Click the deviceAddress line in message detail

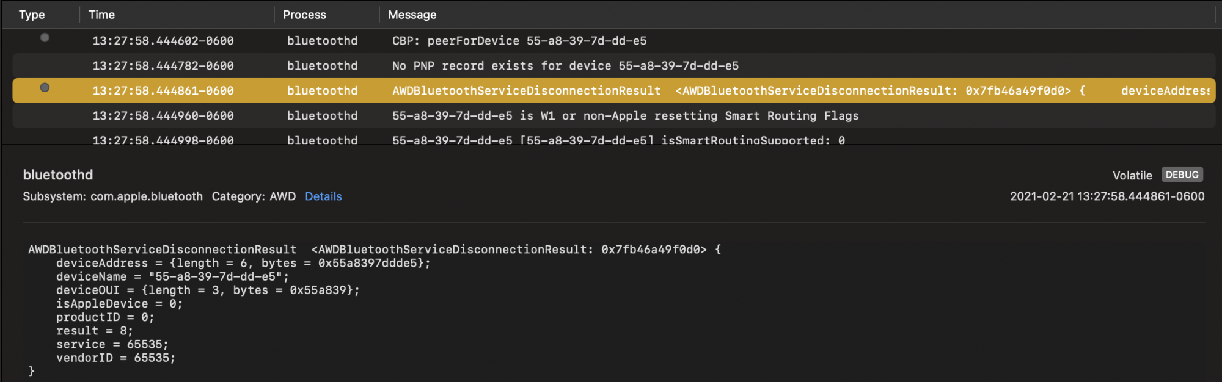243,263
